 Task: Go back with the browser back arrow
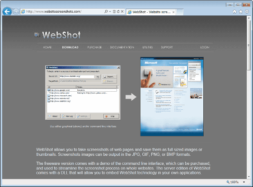click(x=7, y=12)
